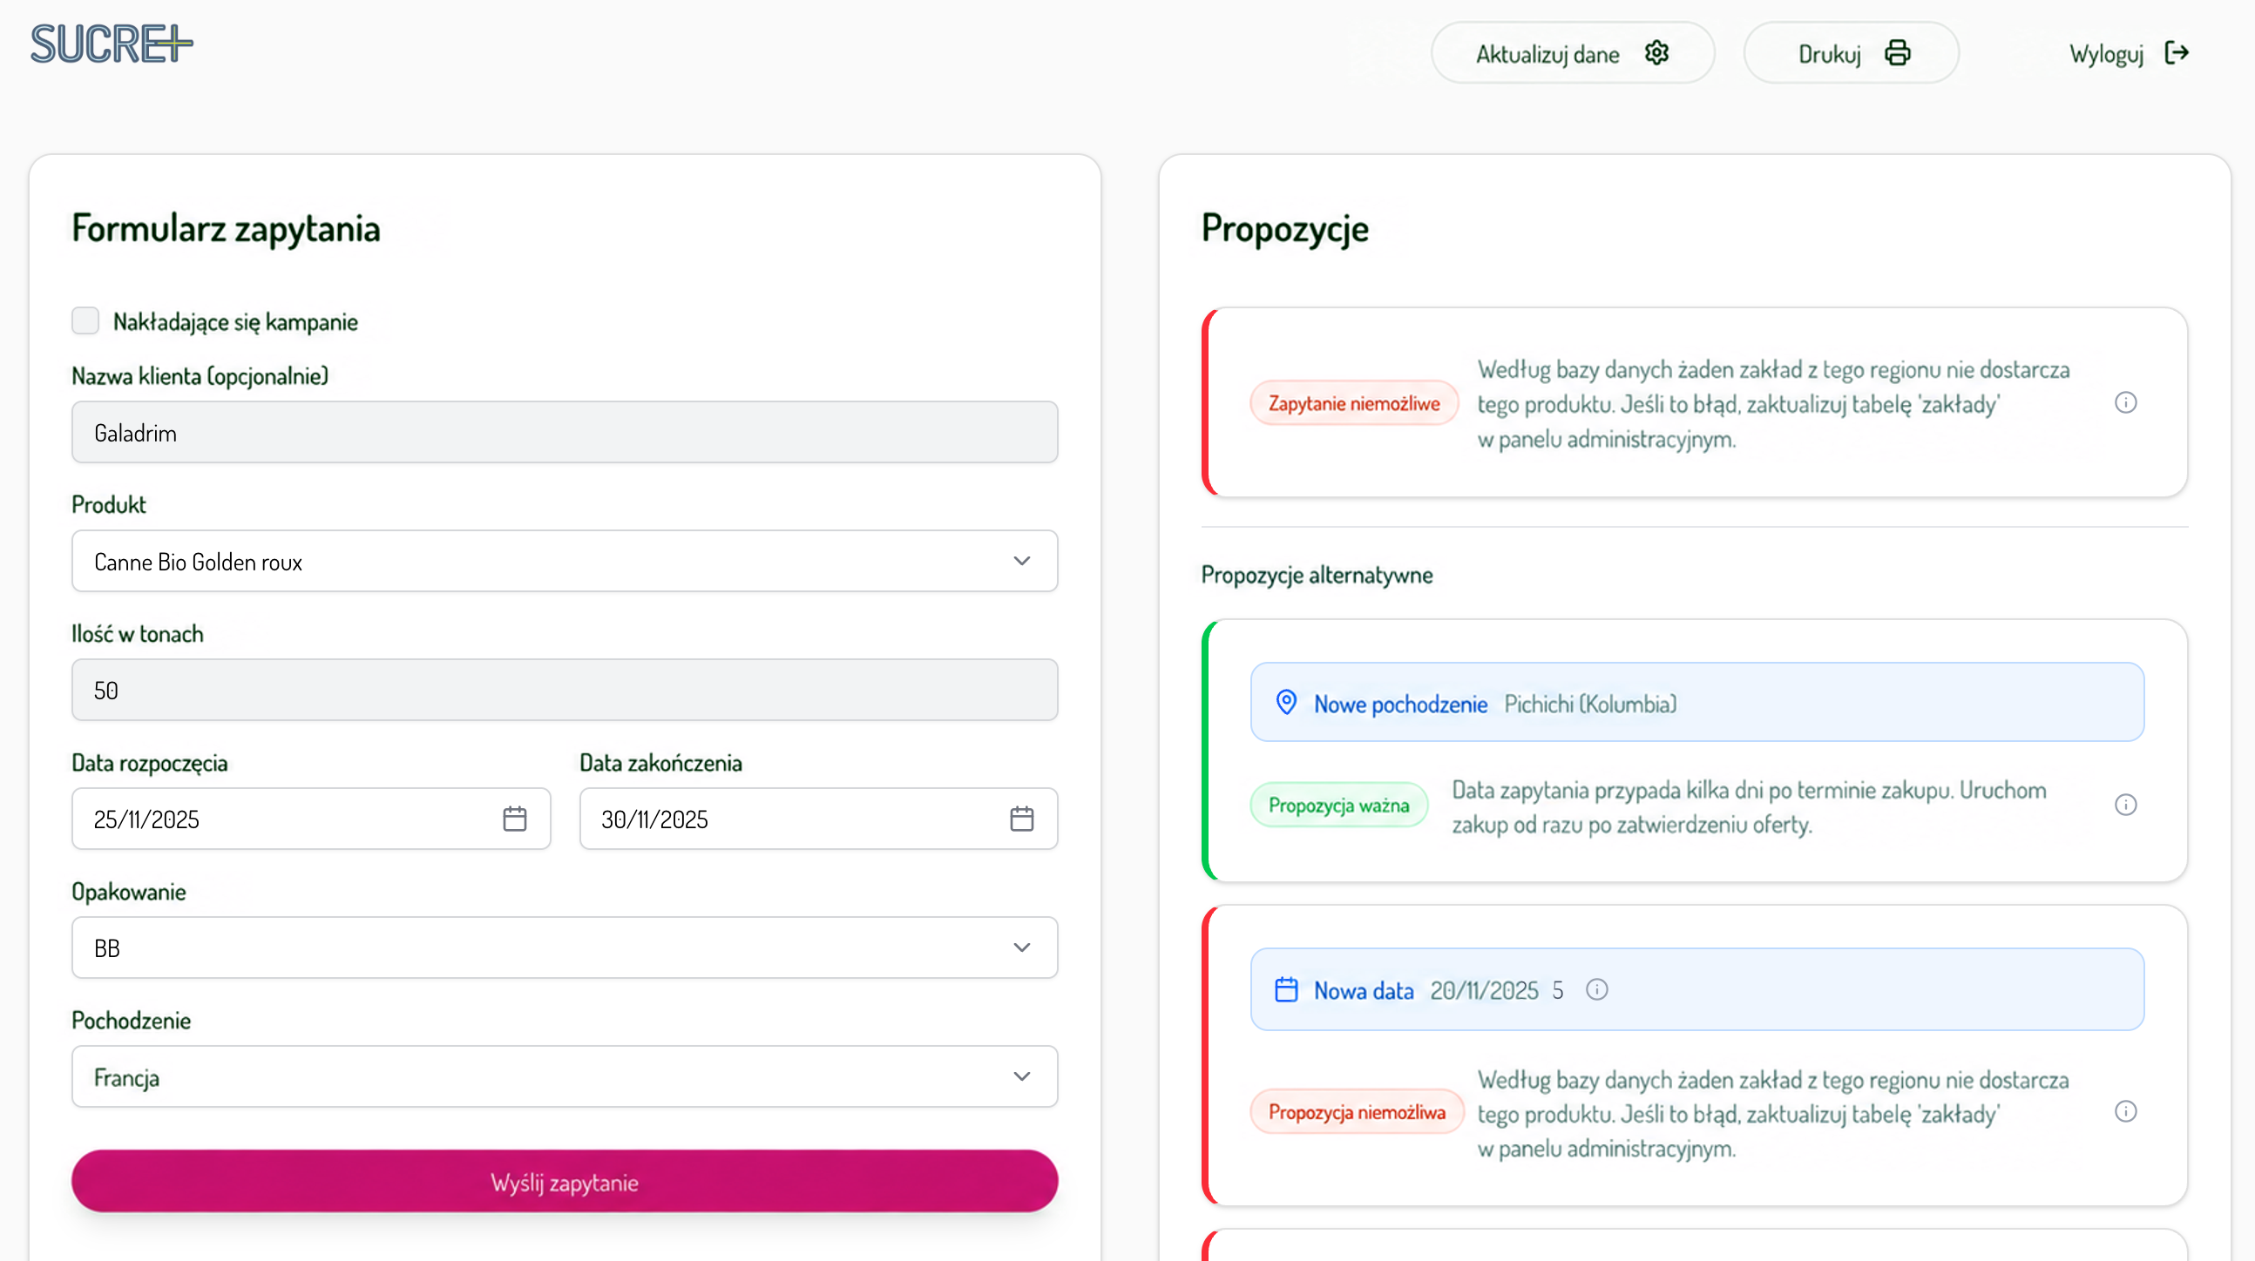Click the Wyślij zapytanie button

pos(565,1182)
